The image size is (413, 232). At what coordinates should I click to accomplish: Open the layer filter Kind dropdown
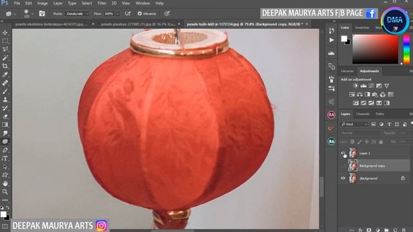coord(354,124)
